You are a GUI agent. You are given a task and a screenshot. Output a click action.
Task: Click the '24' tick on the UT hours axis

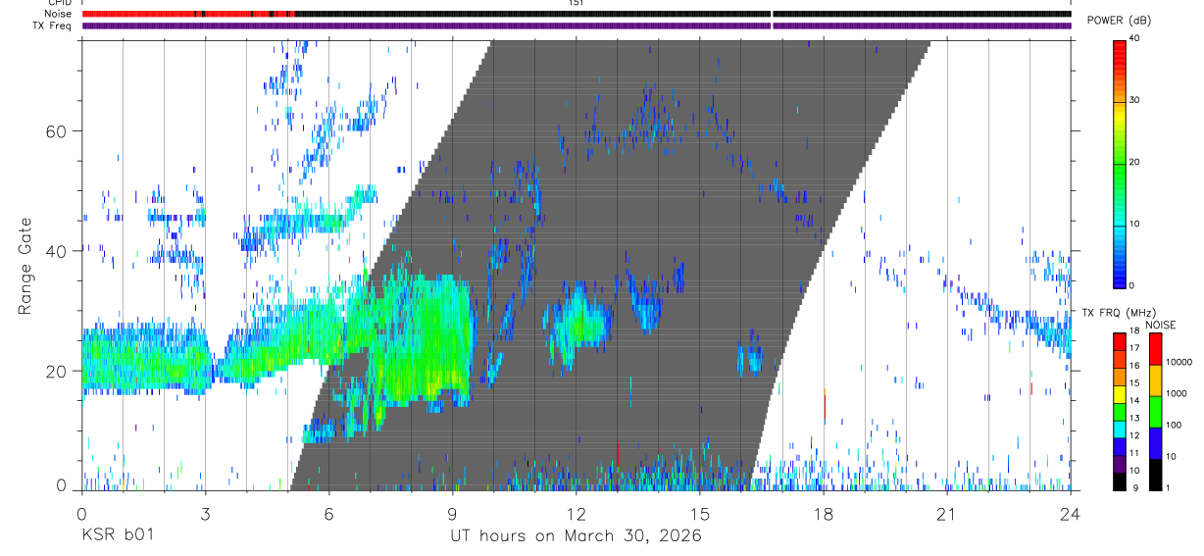[x=1071, y=512]
